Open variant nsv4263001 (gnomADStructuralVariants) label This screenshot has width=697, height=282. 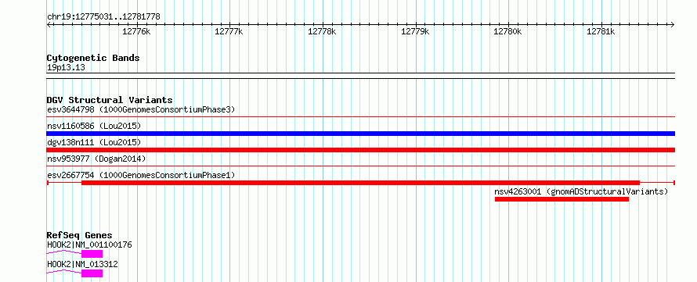[x=581, y=192]
